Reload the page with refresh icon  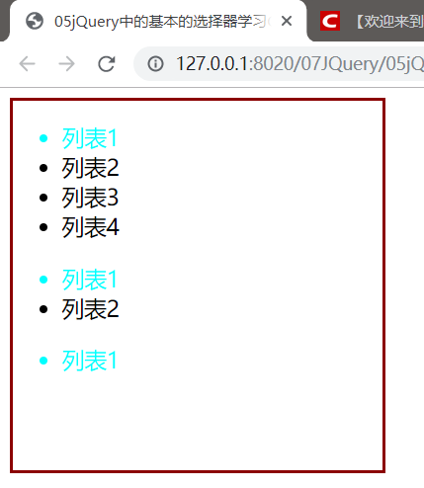(107, 63)
